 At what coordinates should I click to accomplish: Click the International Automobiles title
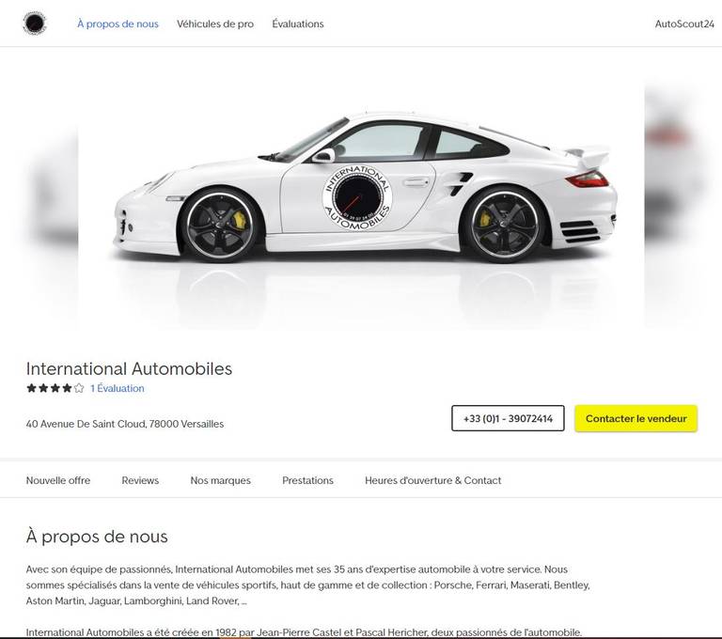click(x=129, y=368)
